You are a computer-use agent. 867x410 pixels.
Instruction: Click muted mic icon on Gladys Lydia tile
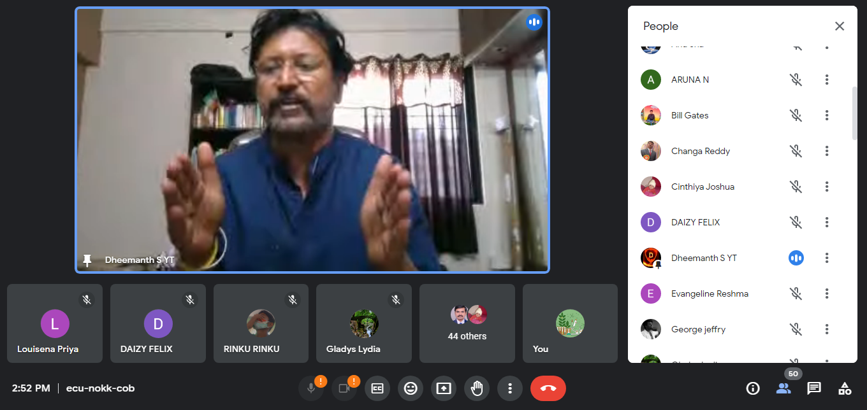(396, 299)
